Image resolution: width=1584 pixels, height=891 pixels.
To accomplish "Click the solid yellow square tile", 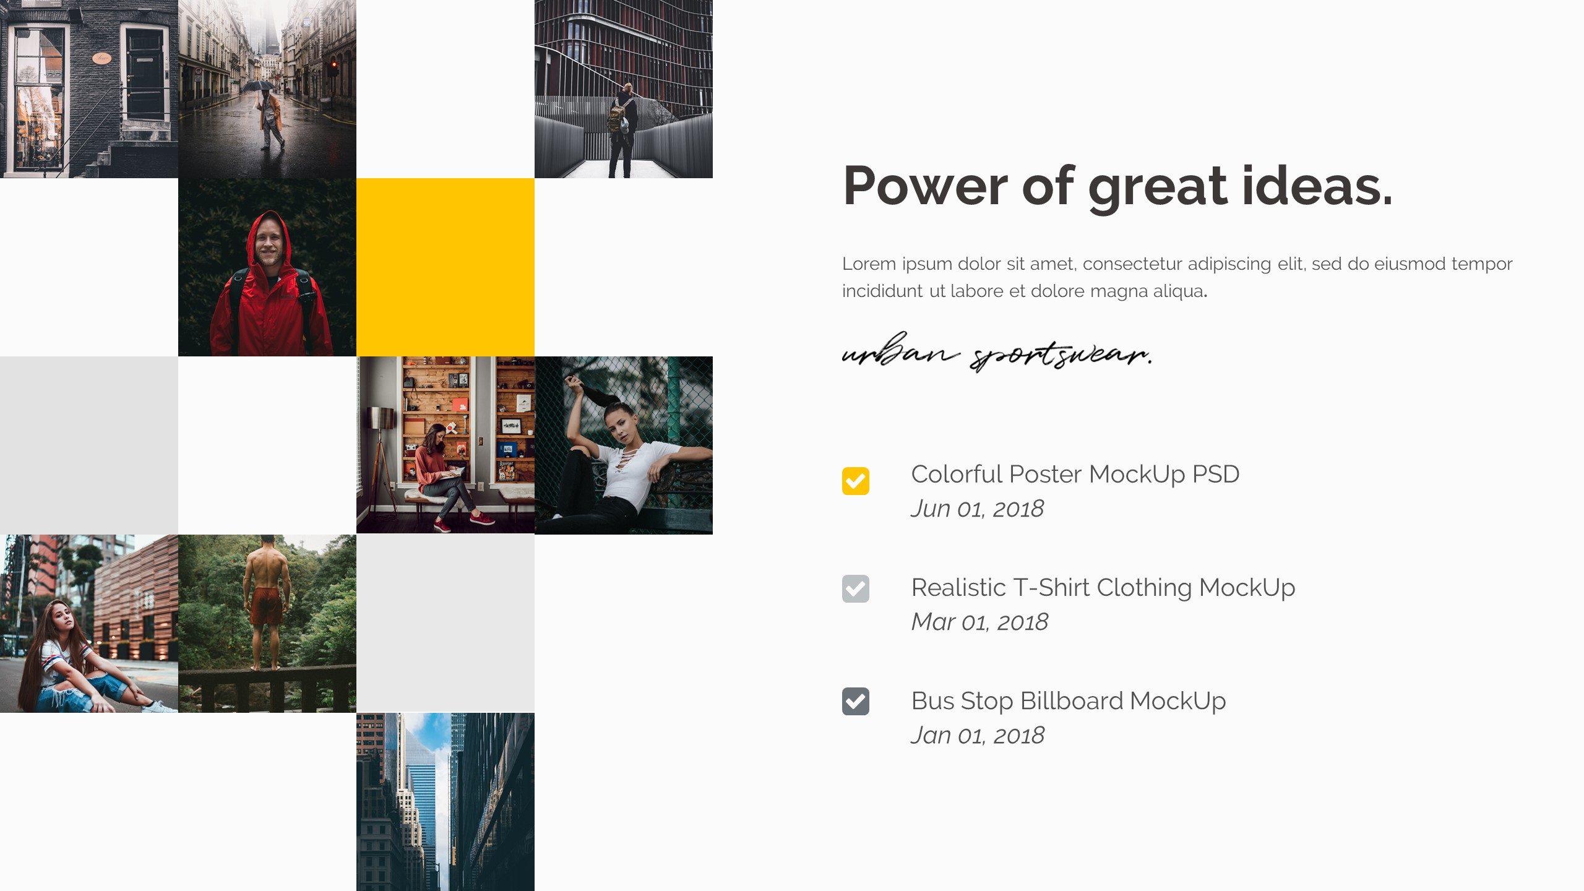I will point(445,267).
